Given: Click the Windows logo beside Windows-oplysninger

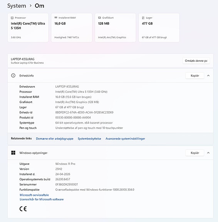Looking at the screenshot, I should point(13,153).
